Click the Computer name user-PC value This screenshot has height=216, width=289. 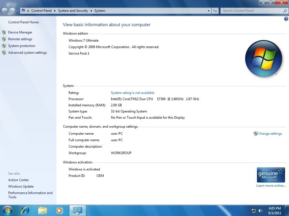pyautogui.click(x=117, y=134)
